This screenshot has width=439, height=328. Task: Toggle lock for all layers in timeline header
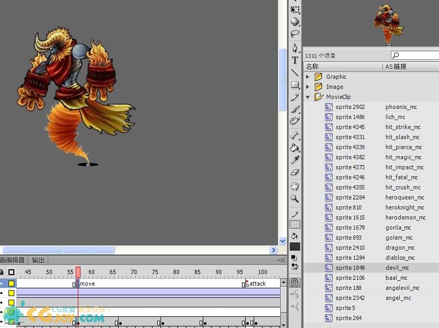pos(2,272)
